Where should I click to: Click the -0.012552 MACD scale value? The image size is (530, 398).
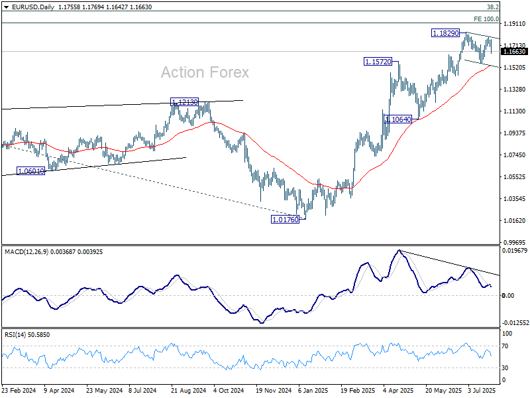coord(515,323)
